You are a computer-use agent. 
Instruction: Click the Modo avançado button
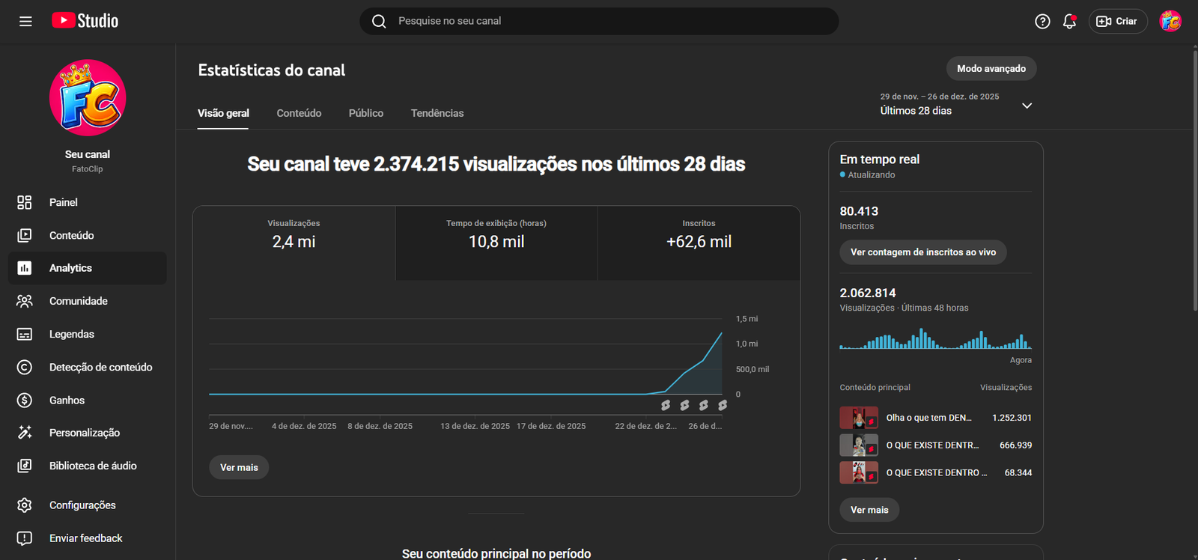point(991,69)
